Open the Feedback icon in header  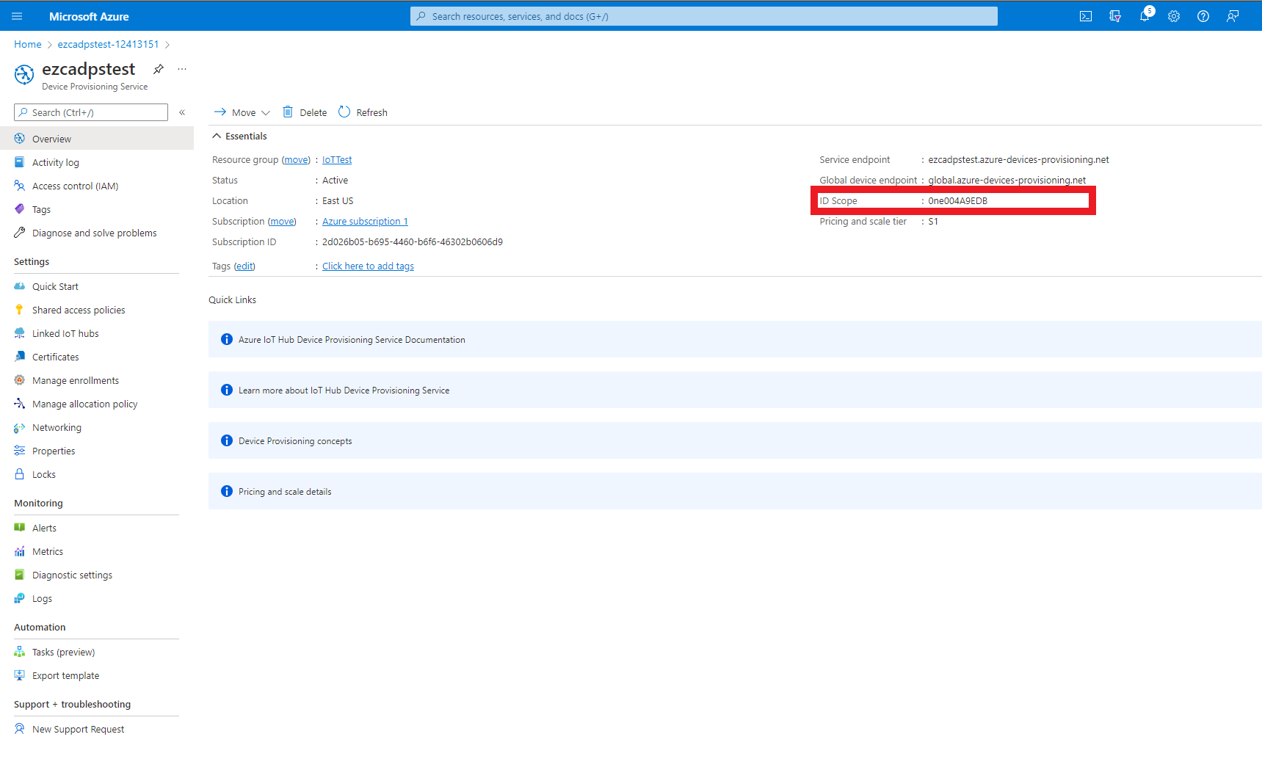1233,16
